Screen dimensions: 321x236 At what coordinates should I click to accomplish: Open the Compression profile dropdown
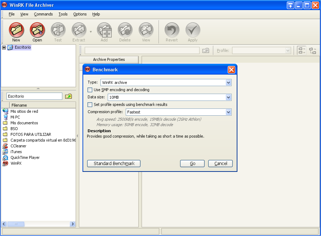tap(228, 112)
